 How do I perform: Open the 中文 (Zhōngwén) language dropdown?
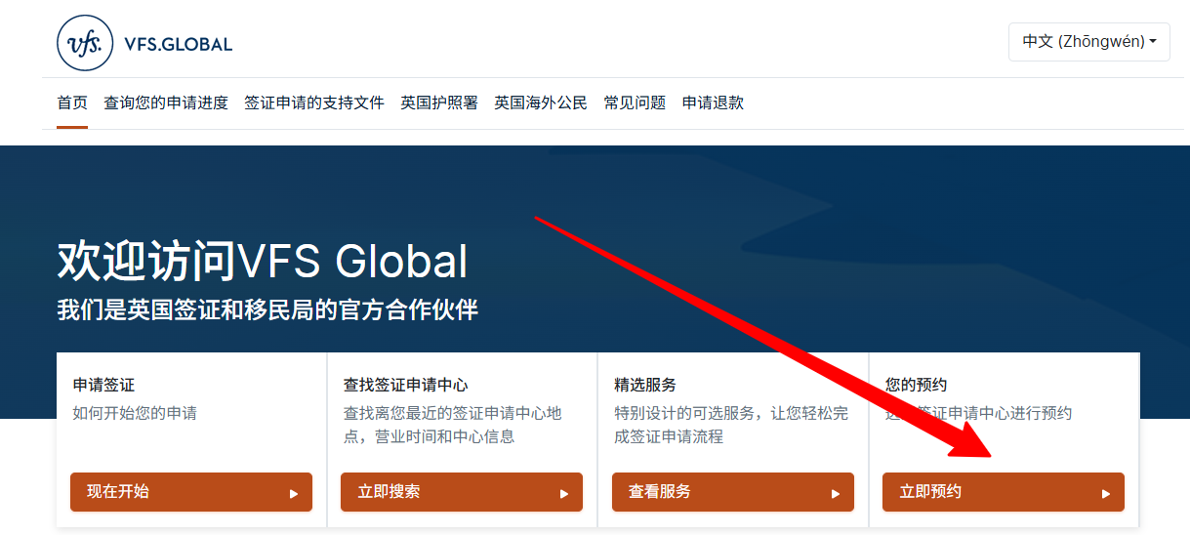[x=1088, y=42]
